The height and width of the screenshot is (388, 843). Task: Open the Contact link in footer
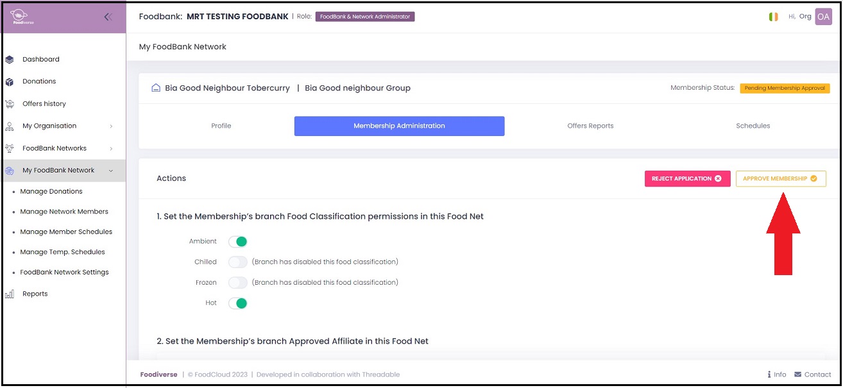pyautogui.click(x=812, y=375)
